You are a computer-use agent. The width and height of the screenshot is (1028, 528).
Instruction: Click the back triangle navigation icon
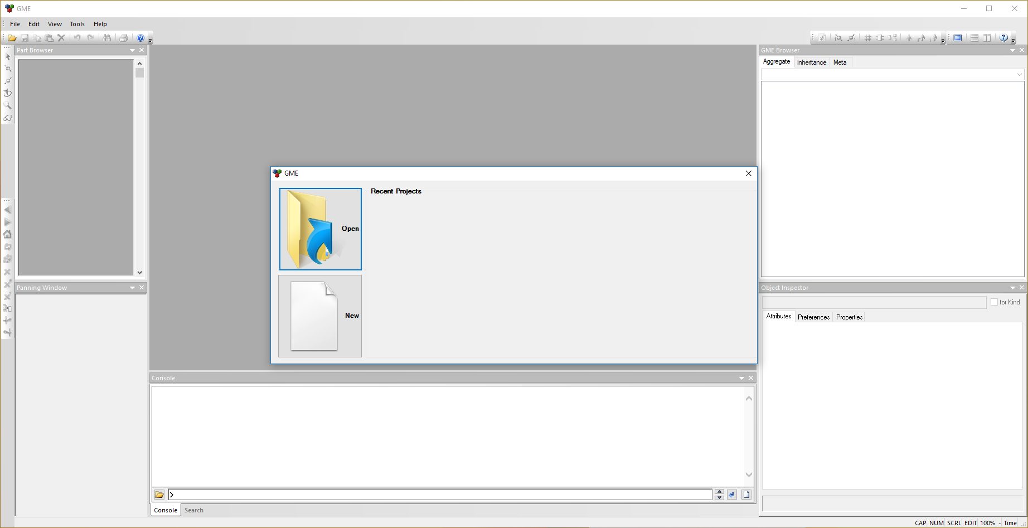[x=8, y=210]
